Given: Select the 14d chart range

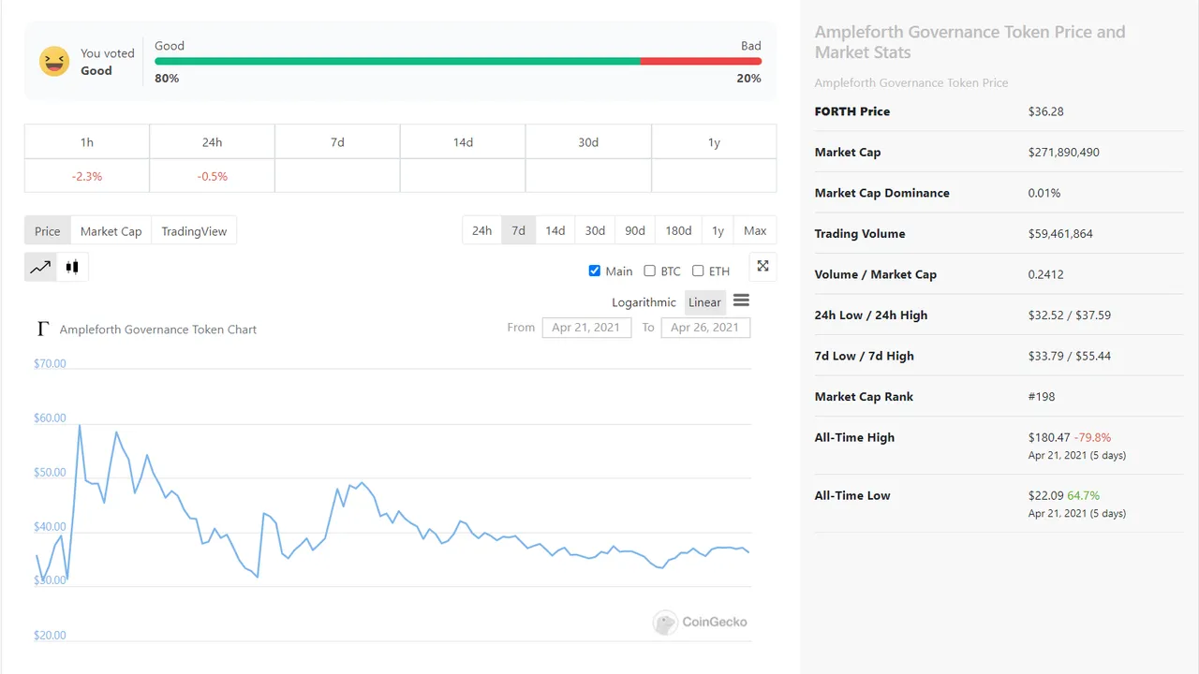Looking at the screenshot, I should coord(555,230).
